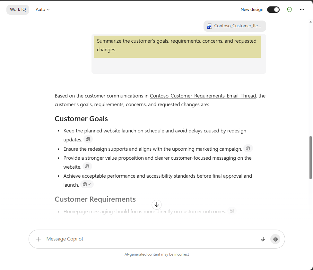Click bullet 'Homepage messaging should focus'
The height and width of the screenshot is (270, 313).
click(x=144, y=211)
